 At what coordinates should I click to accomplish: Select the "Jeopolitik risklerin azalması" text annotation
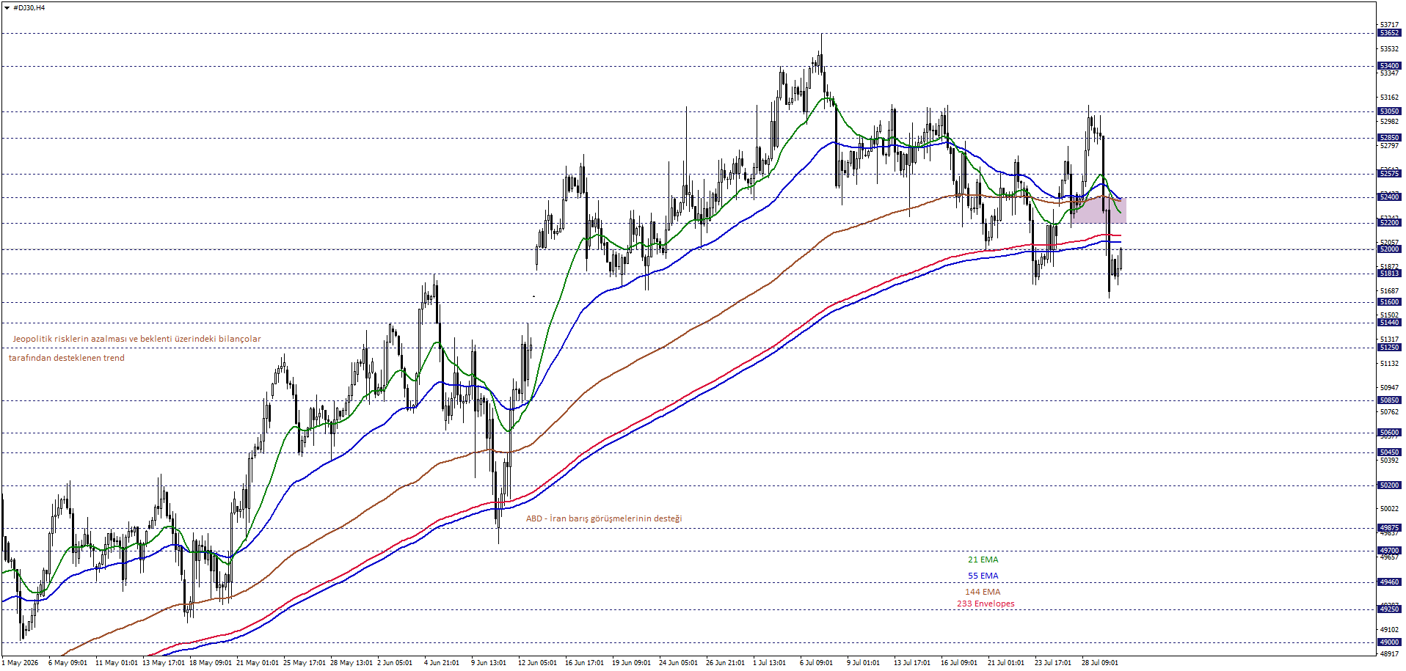[x=136, y=339]
